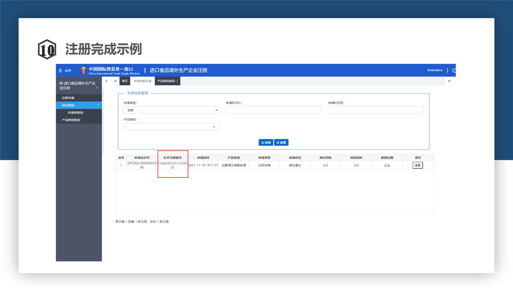Click the 查询 search button
Image resolution: width=513 pixels, height=288 pixels.
pos(265,143)
